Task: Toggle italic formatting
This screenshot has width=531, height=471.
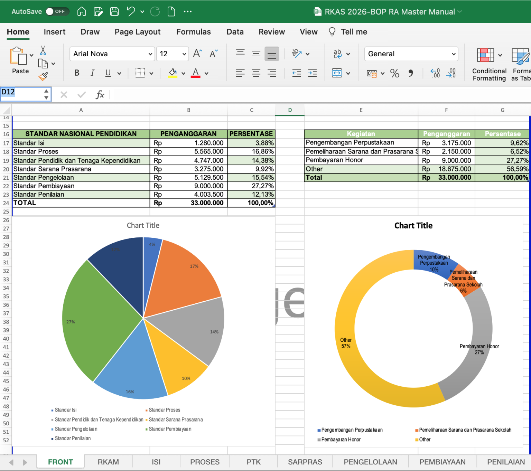Action: point(92,73)
